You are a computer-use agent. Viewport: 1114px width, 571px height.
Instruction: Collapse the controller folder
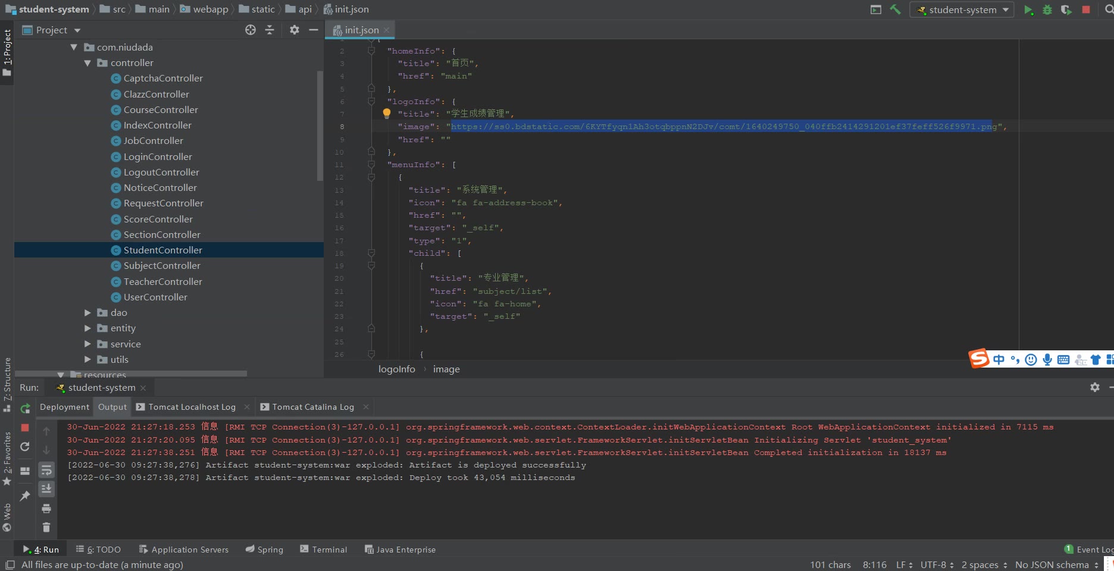tap(87, 62)
